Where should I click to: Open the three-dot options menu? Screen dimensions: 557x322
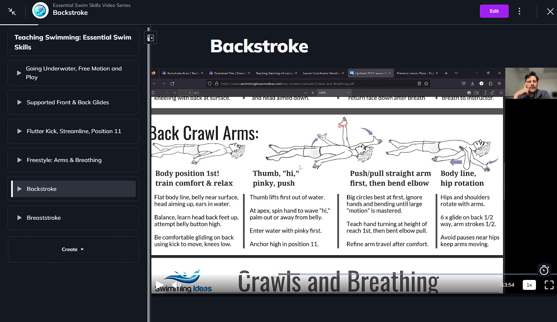[x=519, y=11]
